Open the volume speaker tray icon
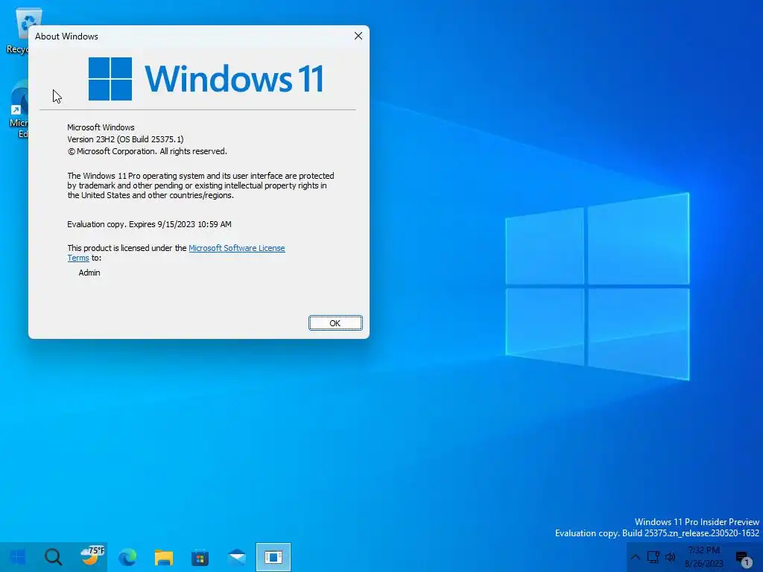Image resolution: width=763 pixels, height=572 pixels. tap(670, 557)
